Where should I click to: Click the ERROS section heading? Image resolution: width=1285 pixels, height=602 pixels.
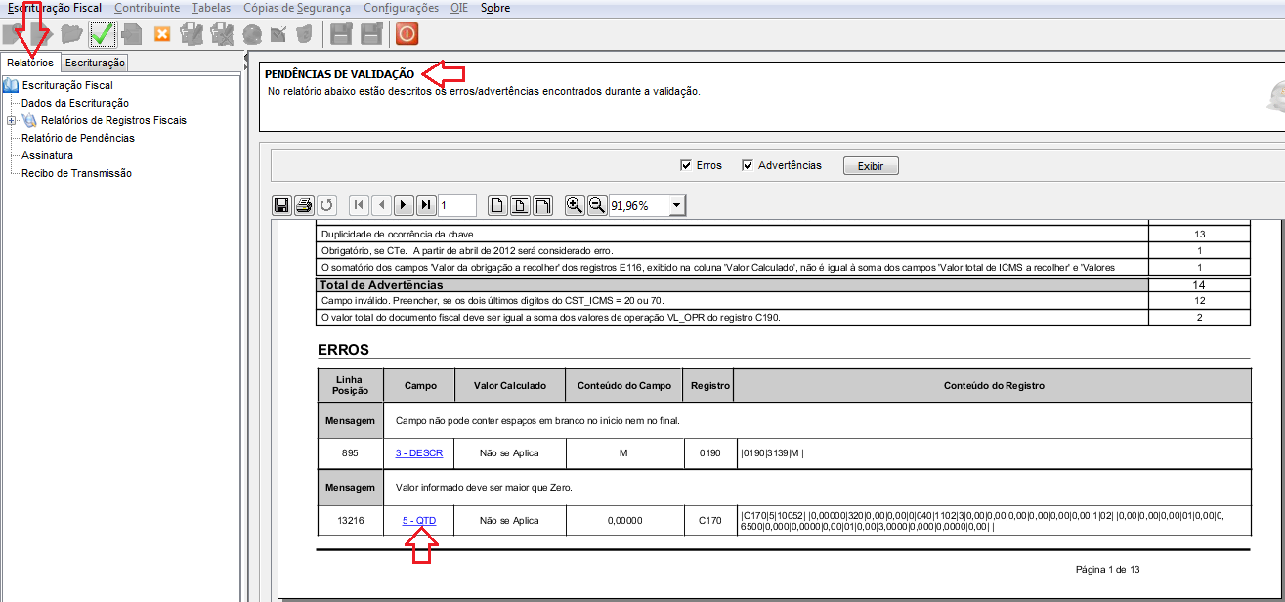click(343, 349)
